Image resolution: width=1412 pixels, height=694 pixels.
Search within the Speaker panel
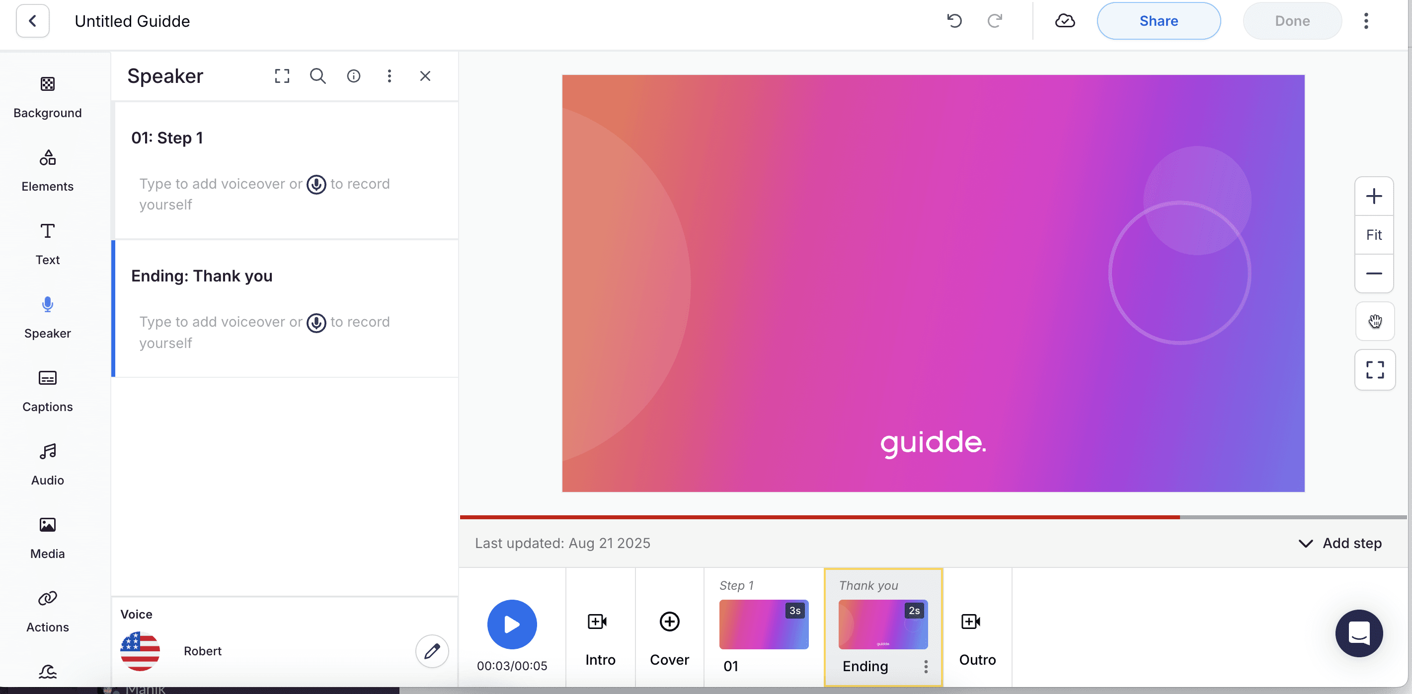click(318, 76)
